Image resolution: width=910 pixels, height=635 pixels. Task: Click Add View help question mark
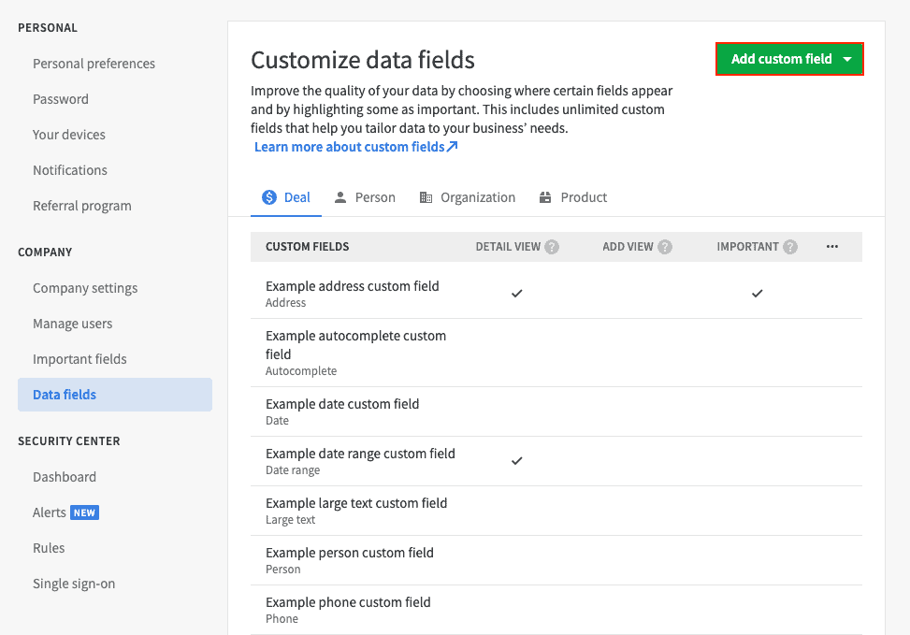[665, 247]
